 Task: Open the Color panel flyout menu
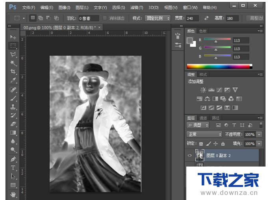click(x=260, y=31)
